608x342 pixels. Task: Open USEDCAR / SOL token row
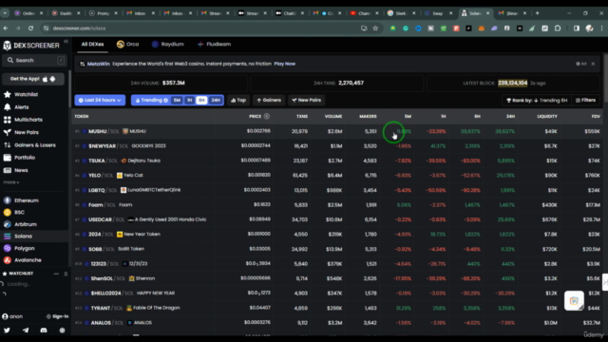coord(337,219)
